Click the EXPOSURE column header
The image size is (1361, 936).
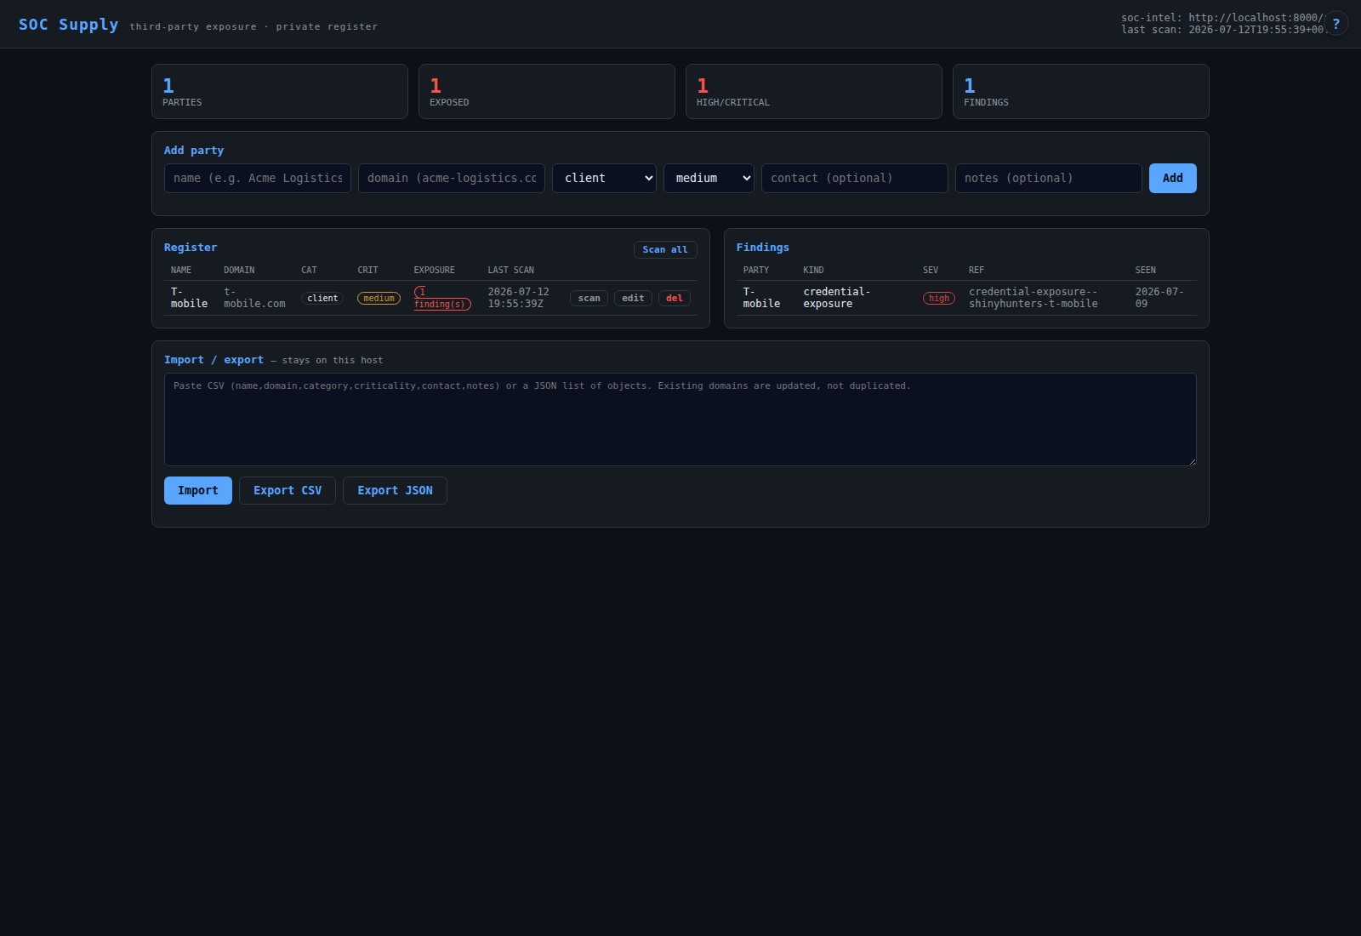[435, 270]
